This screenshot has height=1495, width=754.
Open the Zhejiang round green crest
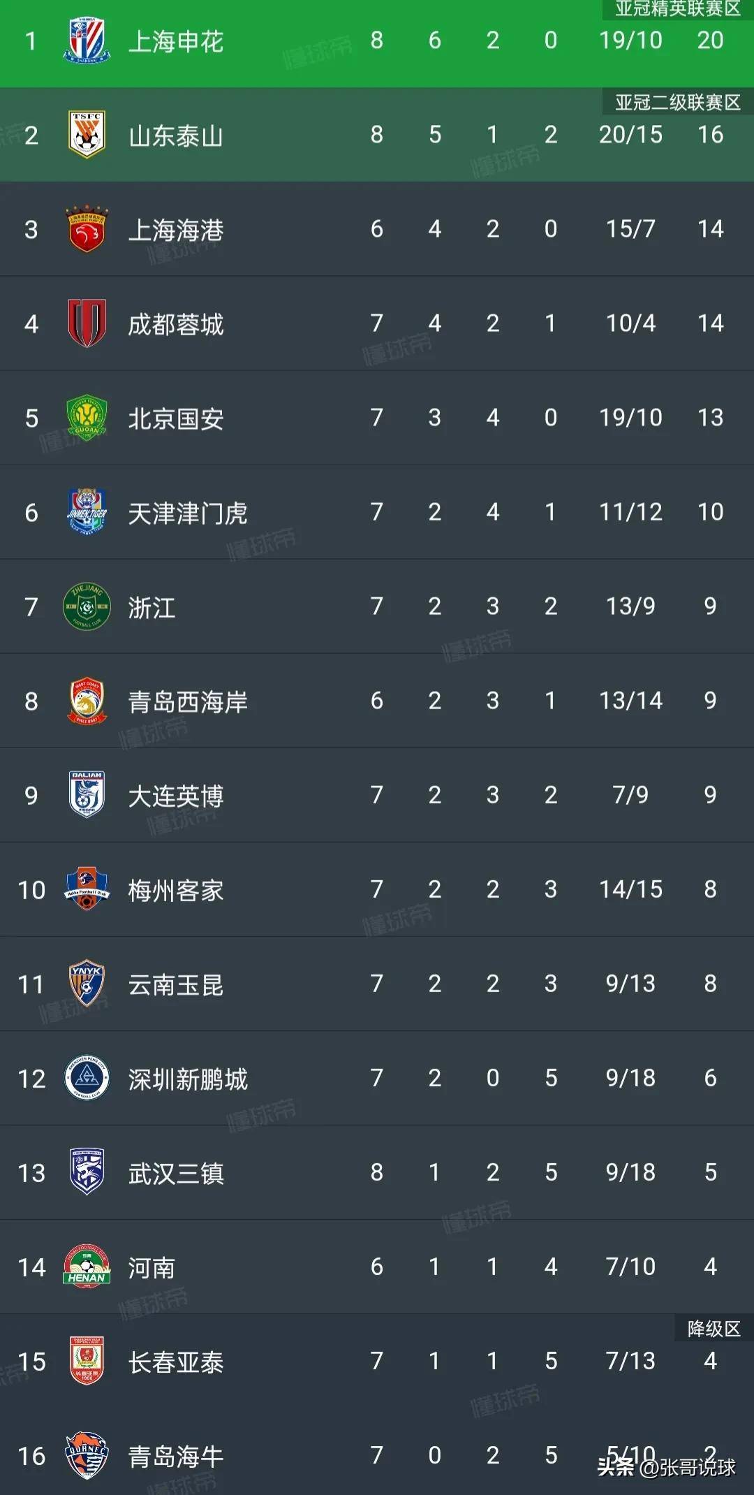[x=87, y=606]
